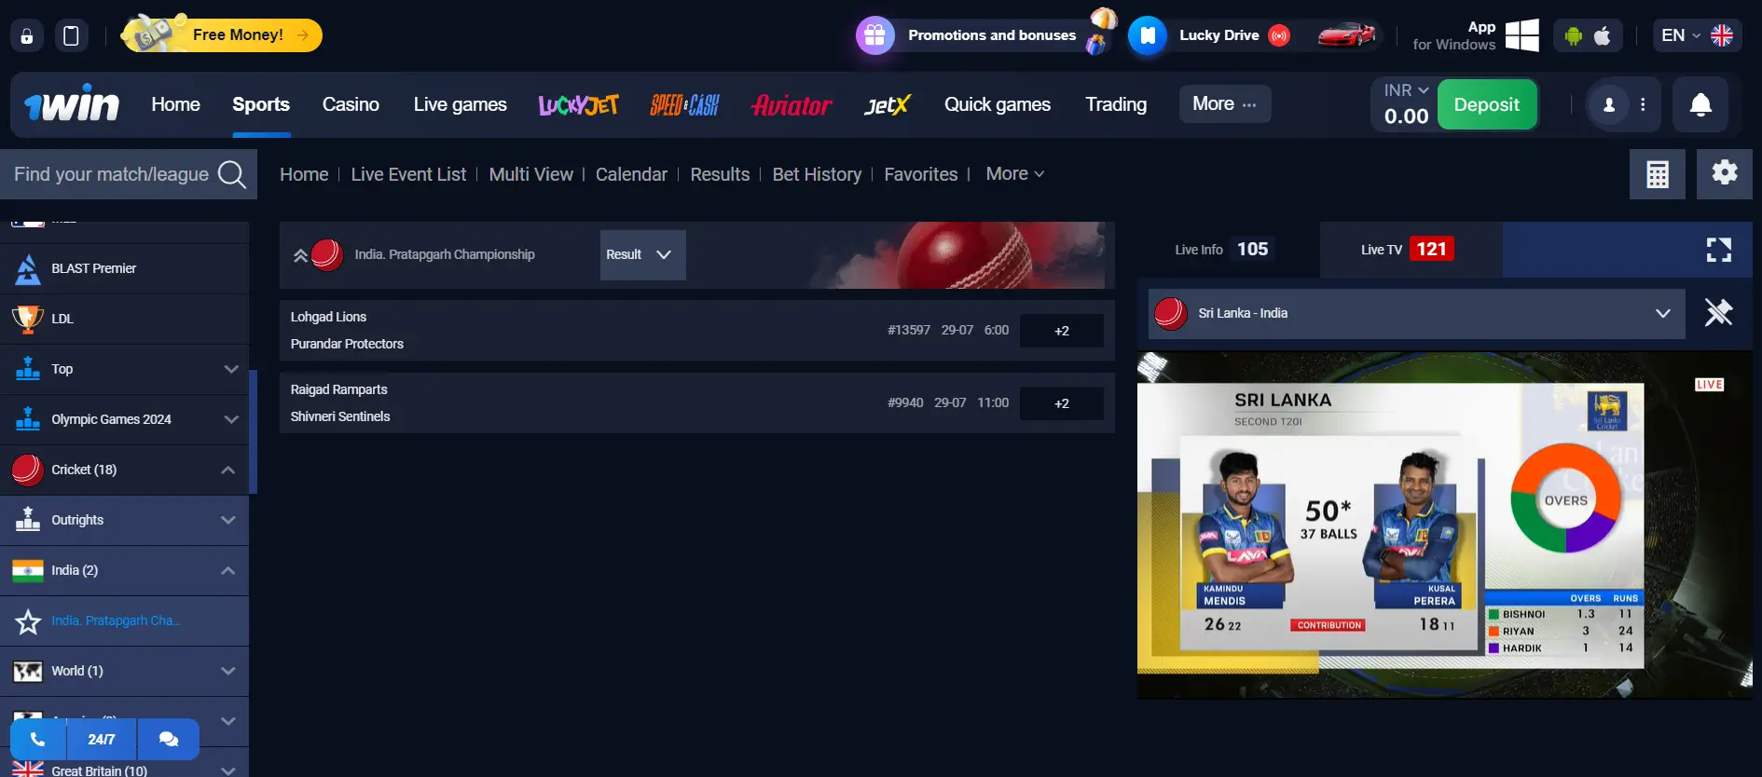Image resolution: width=1762 pixels, height=777 pixels.
Task: Click the live cricket video stream
Action: (x=1444, y=525)
